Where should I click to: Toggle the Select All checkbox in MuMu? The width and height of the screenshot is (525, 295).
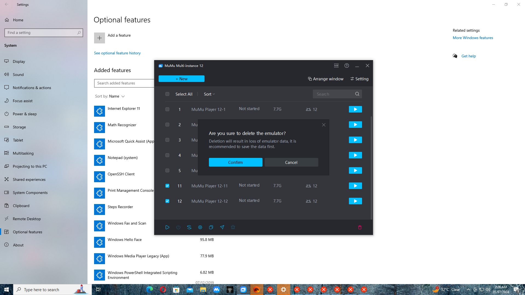click(167, 94)
